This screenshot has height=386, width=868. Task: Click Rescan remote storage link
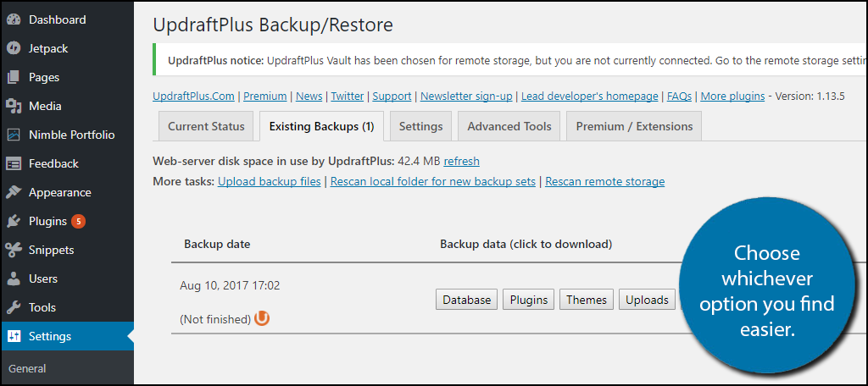tap(605, 181)
